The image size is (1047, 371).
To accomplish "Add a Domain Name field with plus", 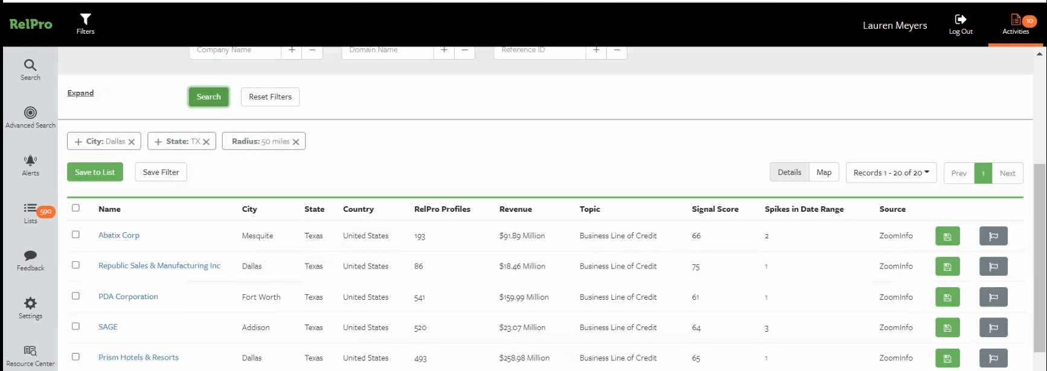I will [444, 51].
